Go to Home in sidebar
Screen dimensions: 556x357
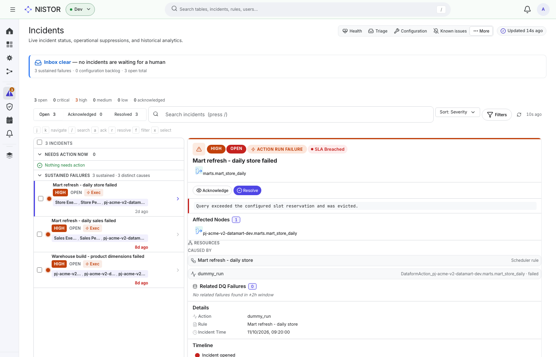click(10, 31)
